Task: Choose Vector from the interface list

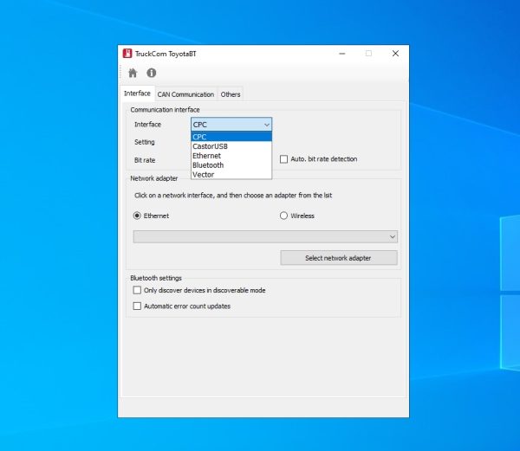Action: [x=231, y=175]
